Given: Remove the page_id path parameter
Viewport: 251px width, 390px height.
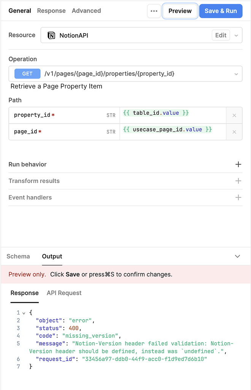Looking at the screenshot, I should coord(234,132).
